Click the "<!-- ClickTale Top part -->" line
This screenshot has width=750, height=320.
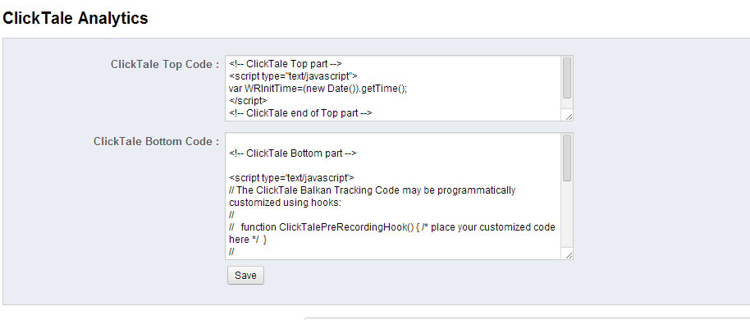click(x=286, y=64)
